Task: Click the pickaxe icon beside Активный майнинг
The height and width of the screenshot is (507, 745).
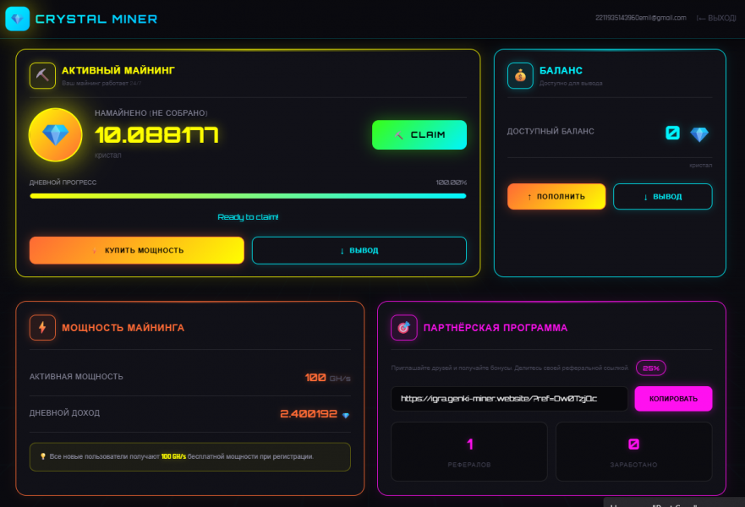Action: [42, 76]
